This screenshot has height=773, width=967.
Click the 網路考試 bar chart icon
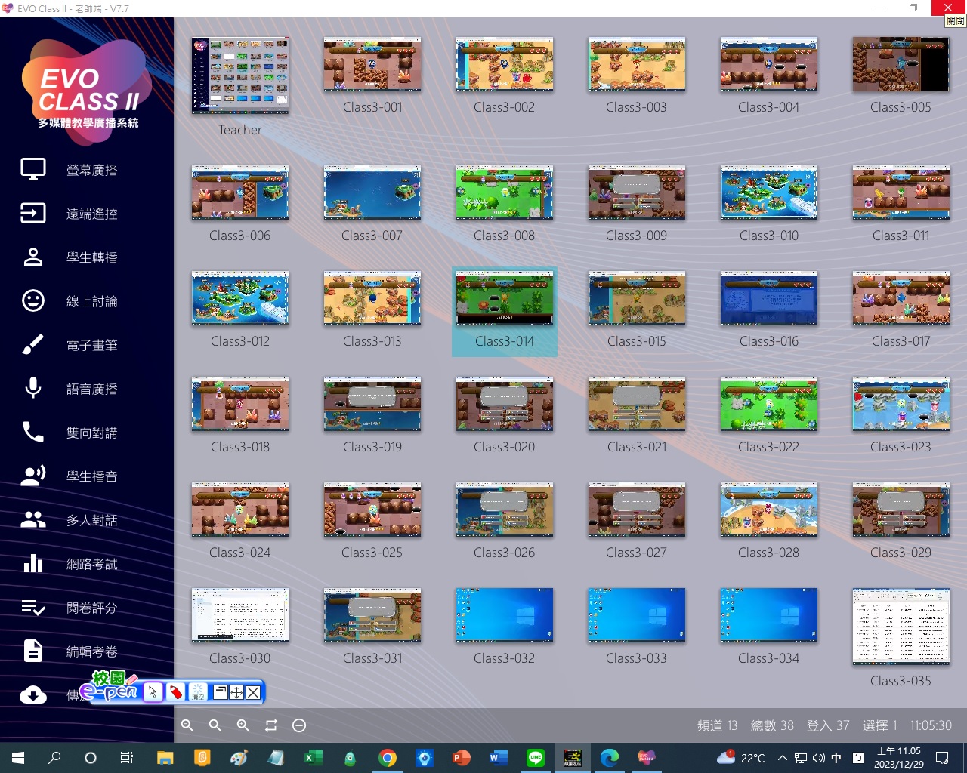[33, 564]
